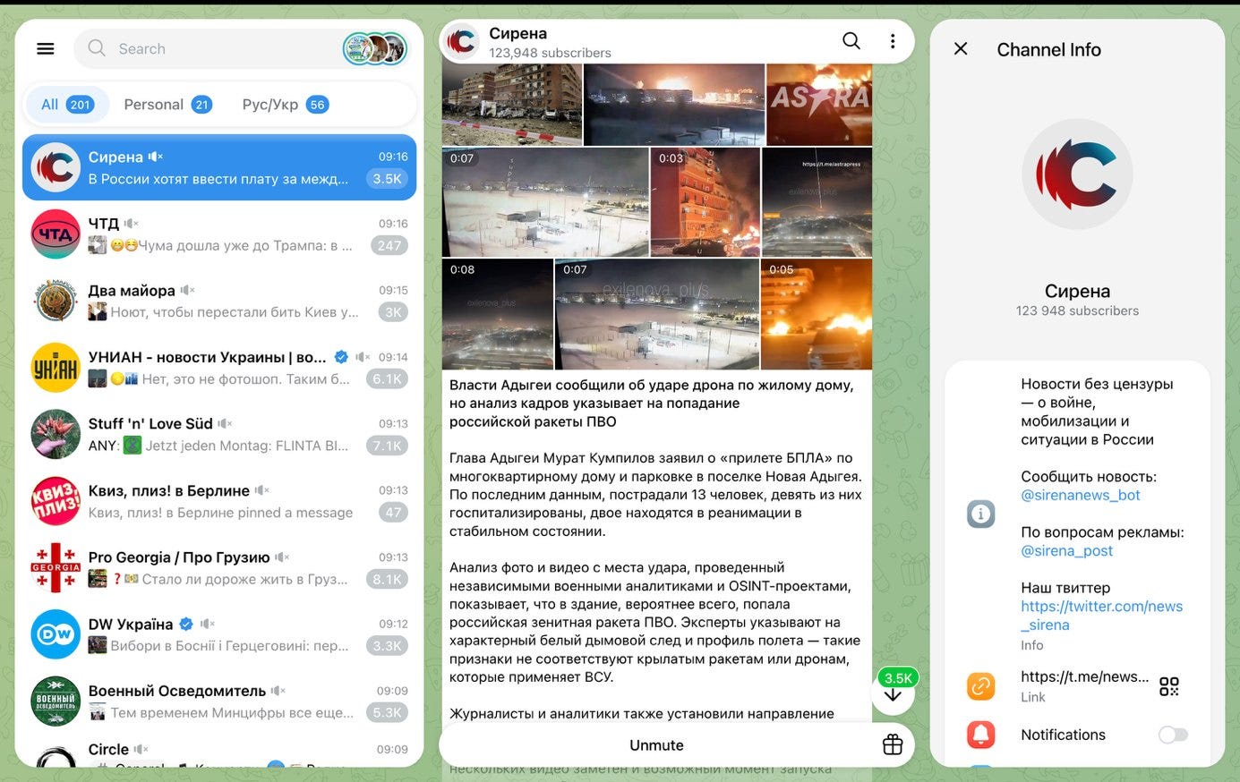Play the 0:05 fire video thumbnail
This screenshot has width=1240, height=782.
pyautogui.click(x=817, y=314)
